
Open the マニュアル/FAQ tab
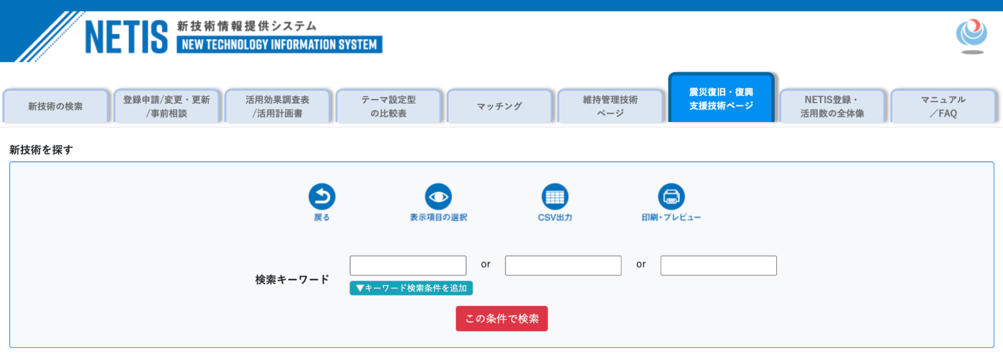click(x=943, y=106)
